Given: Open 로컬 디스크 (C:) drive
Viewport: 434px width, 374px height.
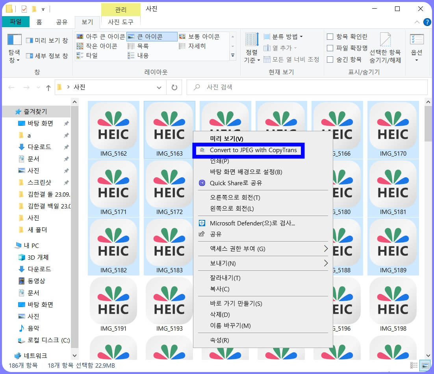Looking at the screenshot, I should [48, 340].
